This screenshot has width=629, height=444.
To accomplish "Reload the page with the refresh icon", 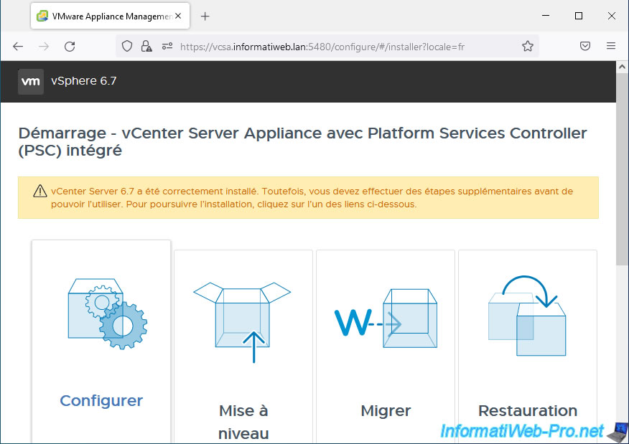I will point(70,46).
